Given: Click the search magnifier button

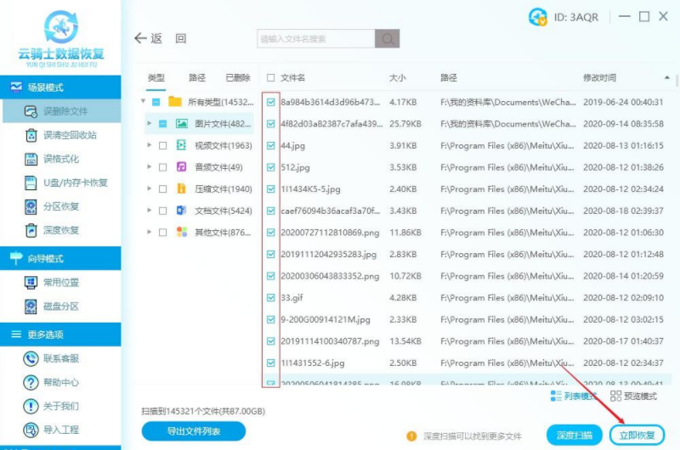Looking at the screenshot, I should pos(388,38).
